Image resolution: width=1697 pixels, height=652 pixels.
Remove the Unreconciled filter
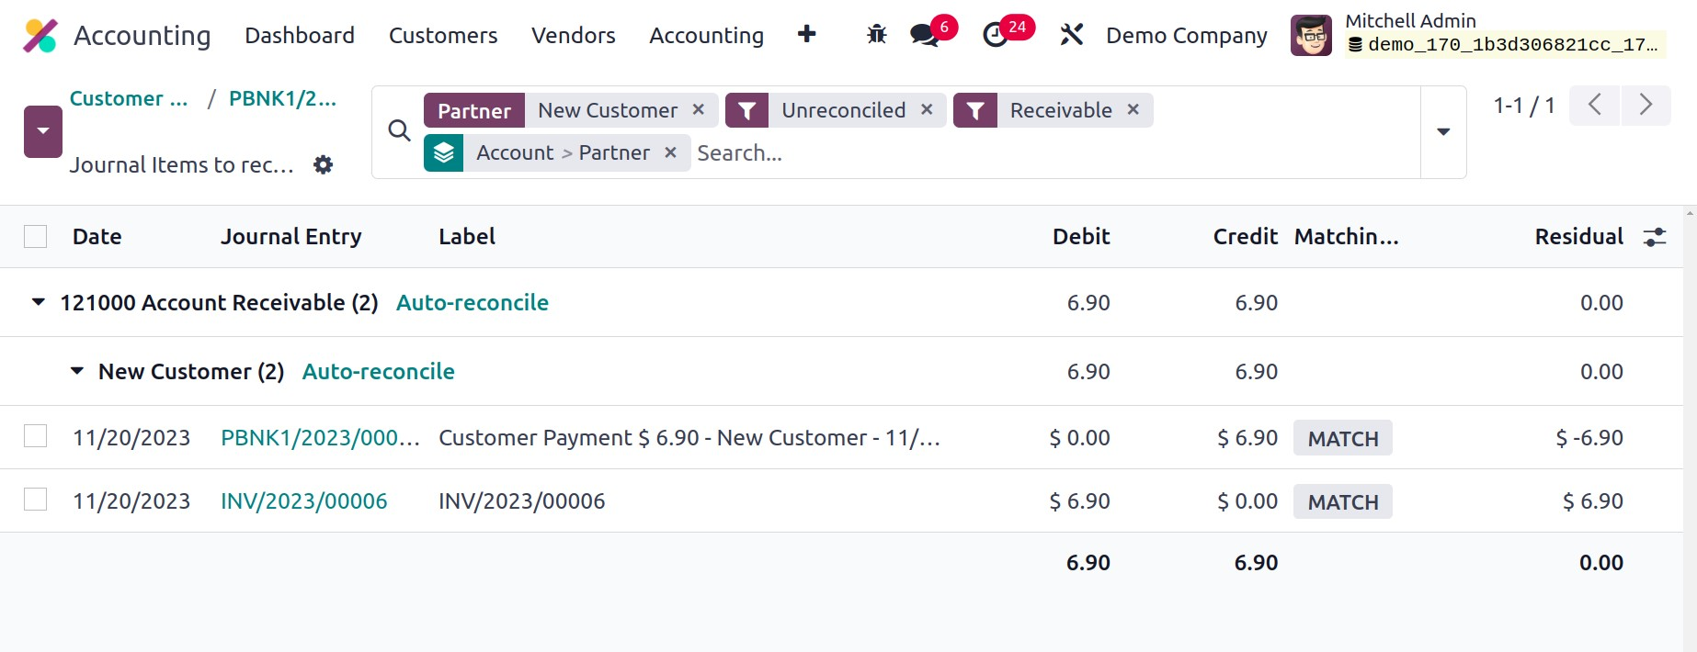[927, 110]
